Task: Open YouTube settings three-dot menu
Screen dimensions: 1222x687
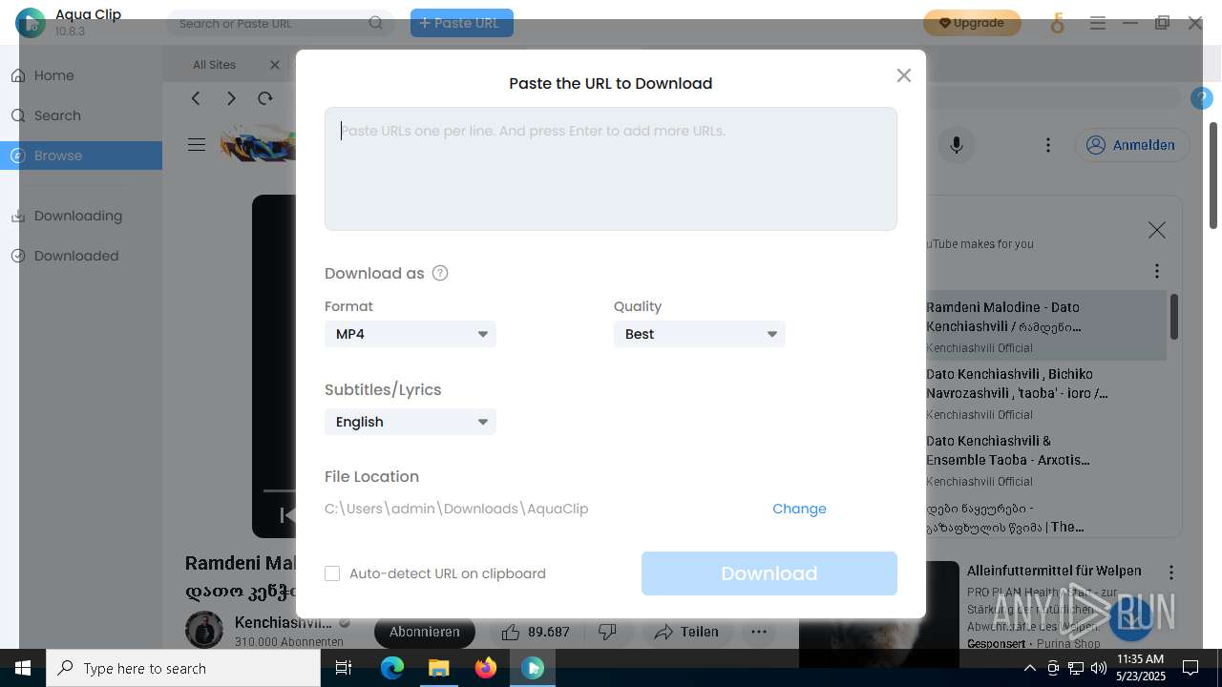Action: [x=1048, y=145]
